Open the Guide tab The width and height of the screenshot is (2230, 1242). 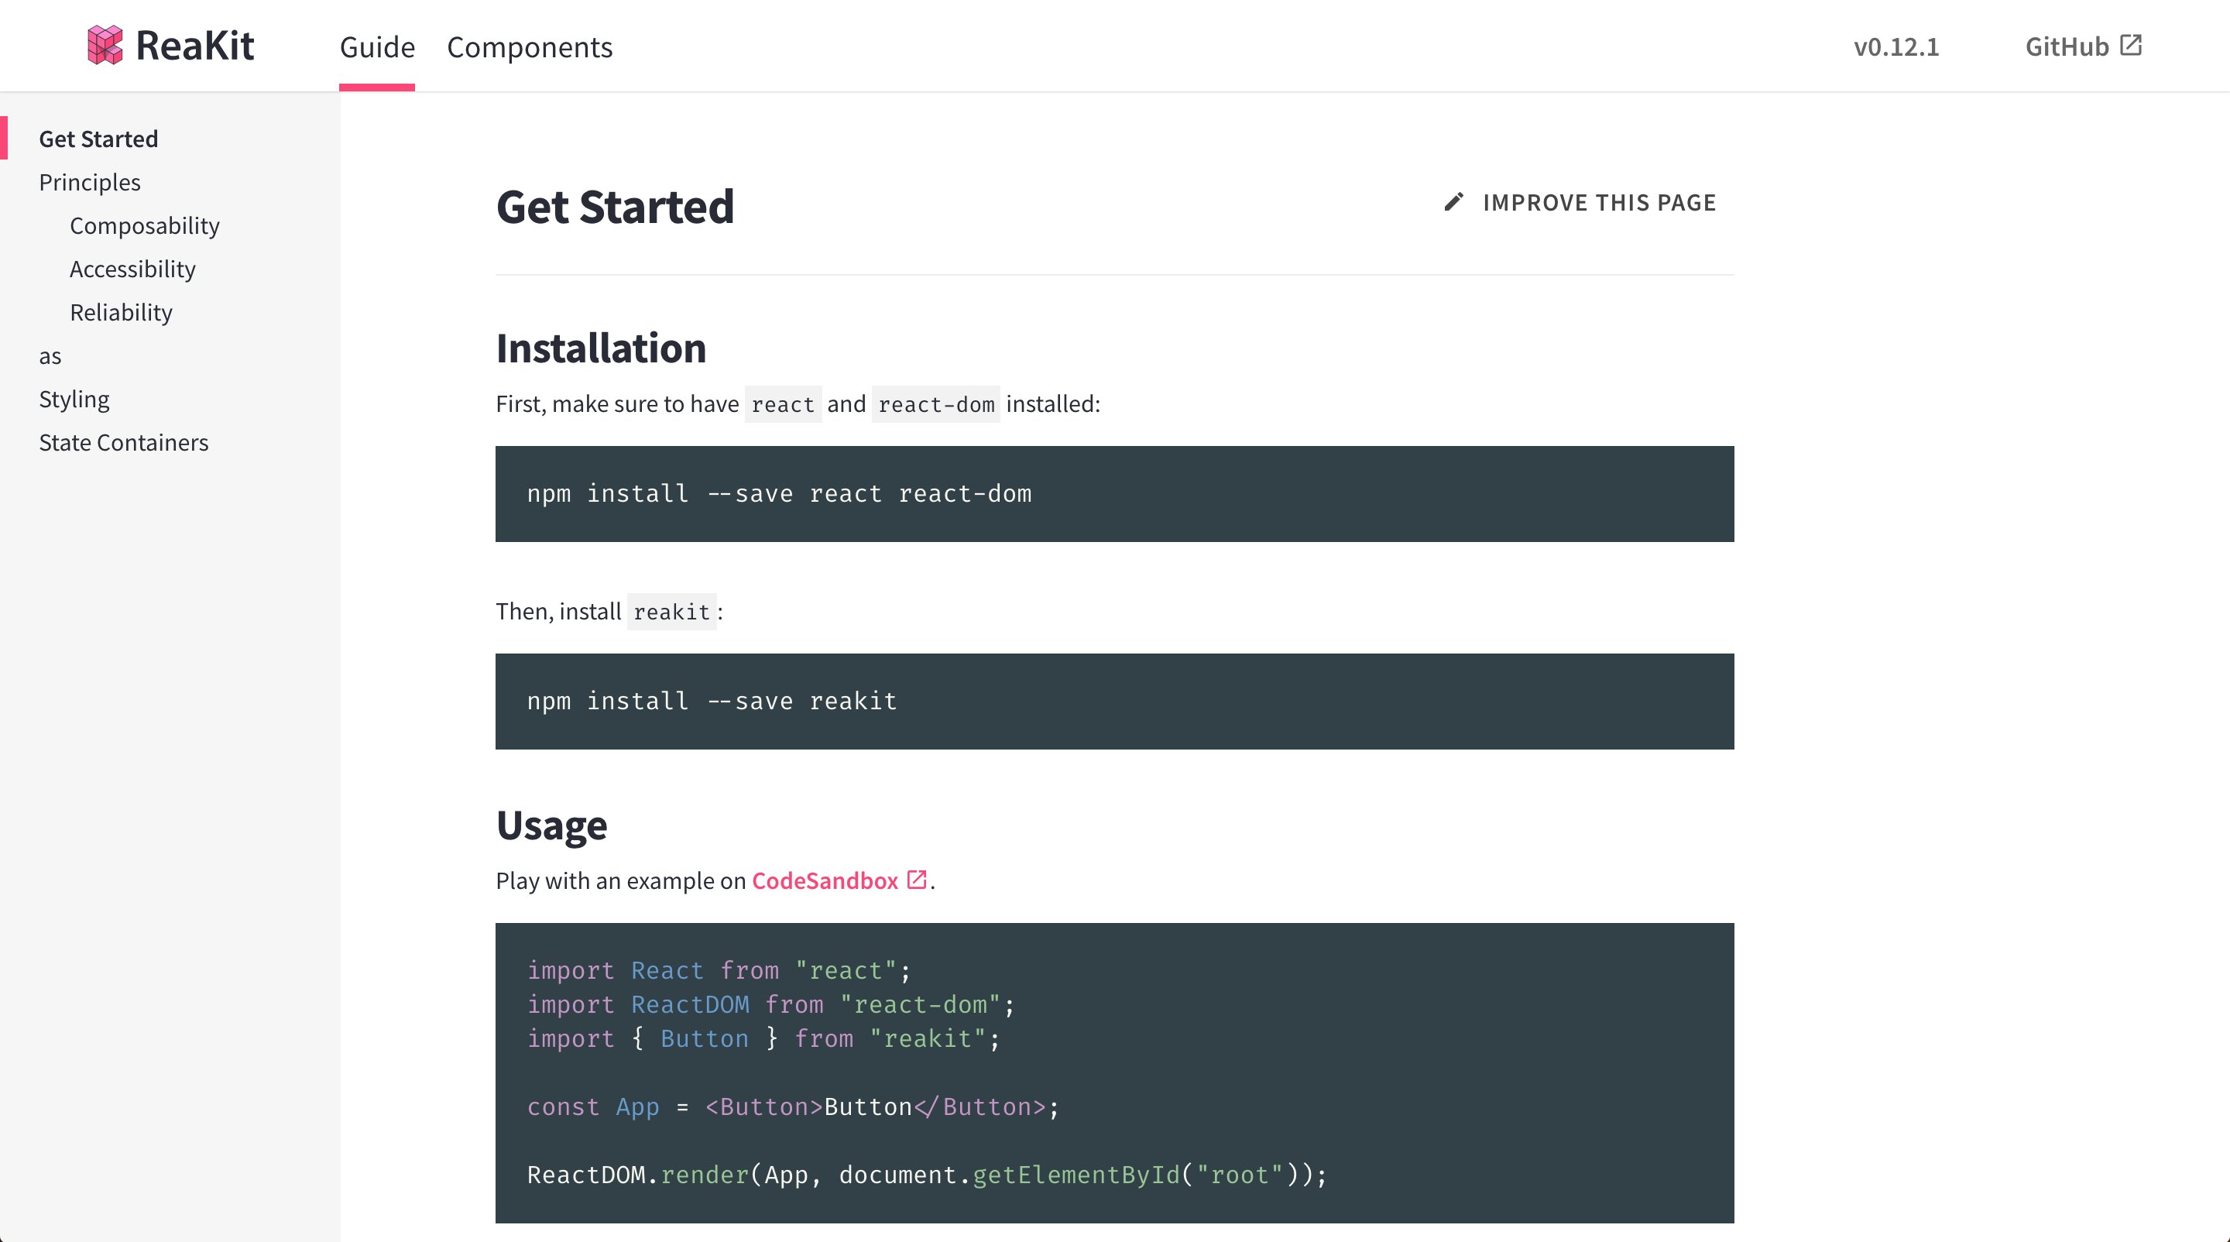click(377, 46)
